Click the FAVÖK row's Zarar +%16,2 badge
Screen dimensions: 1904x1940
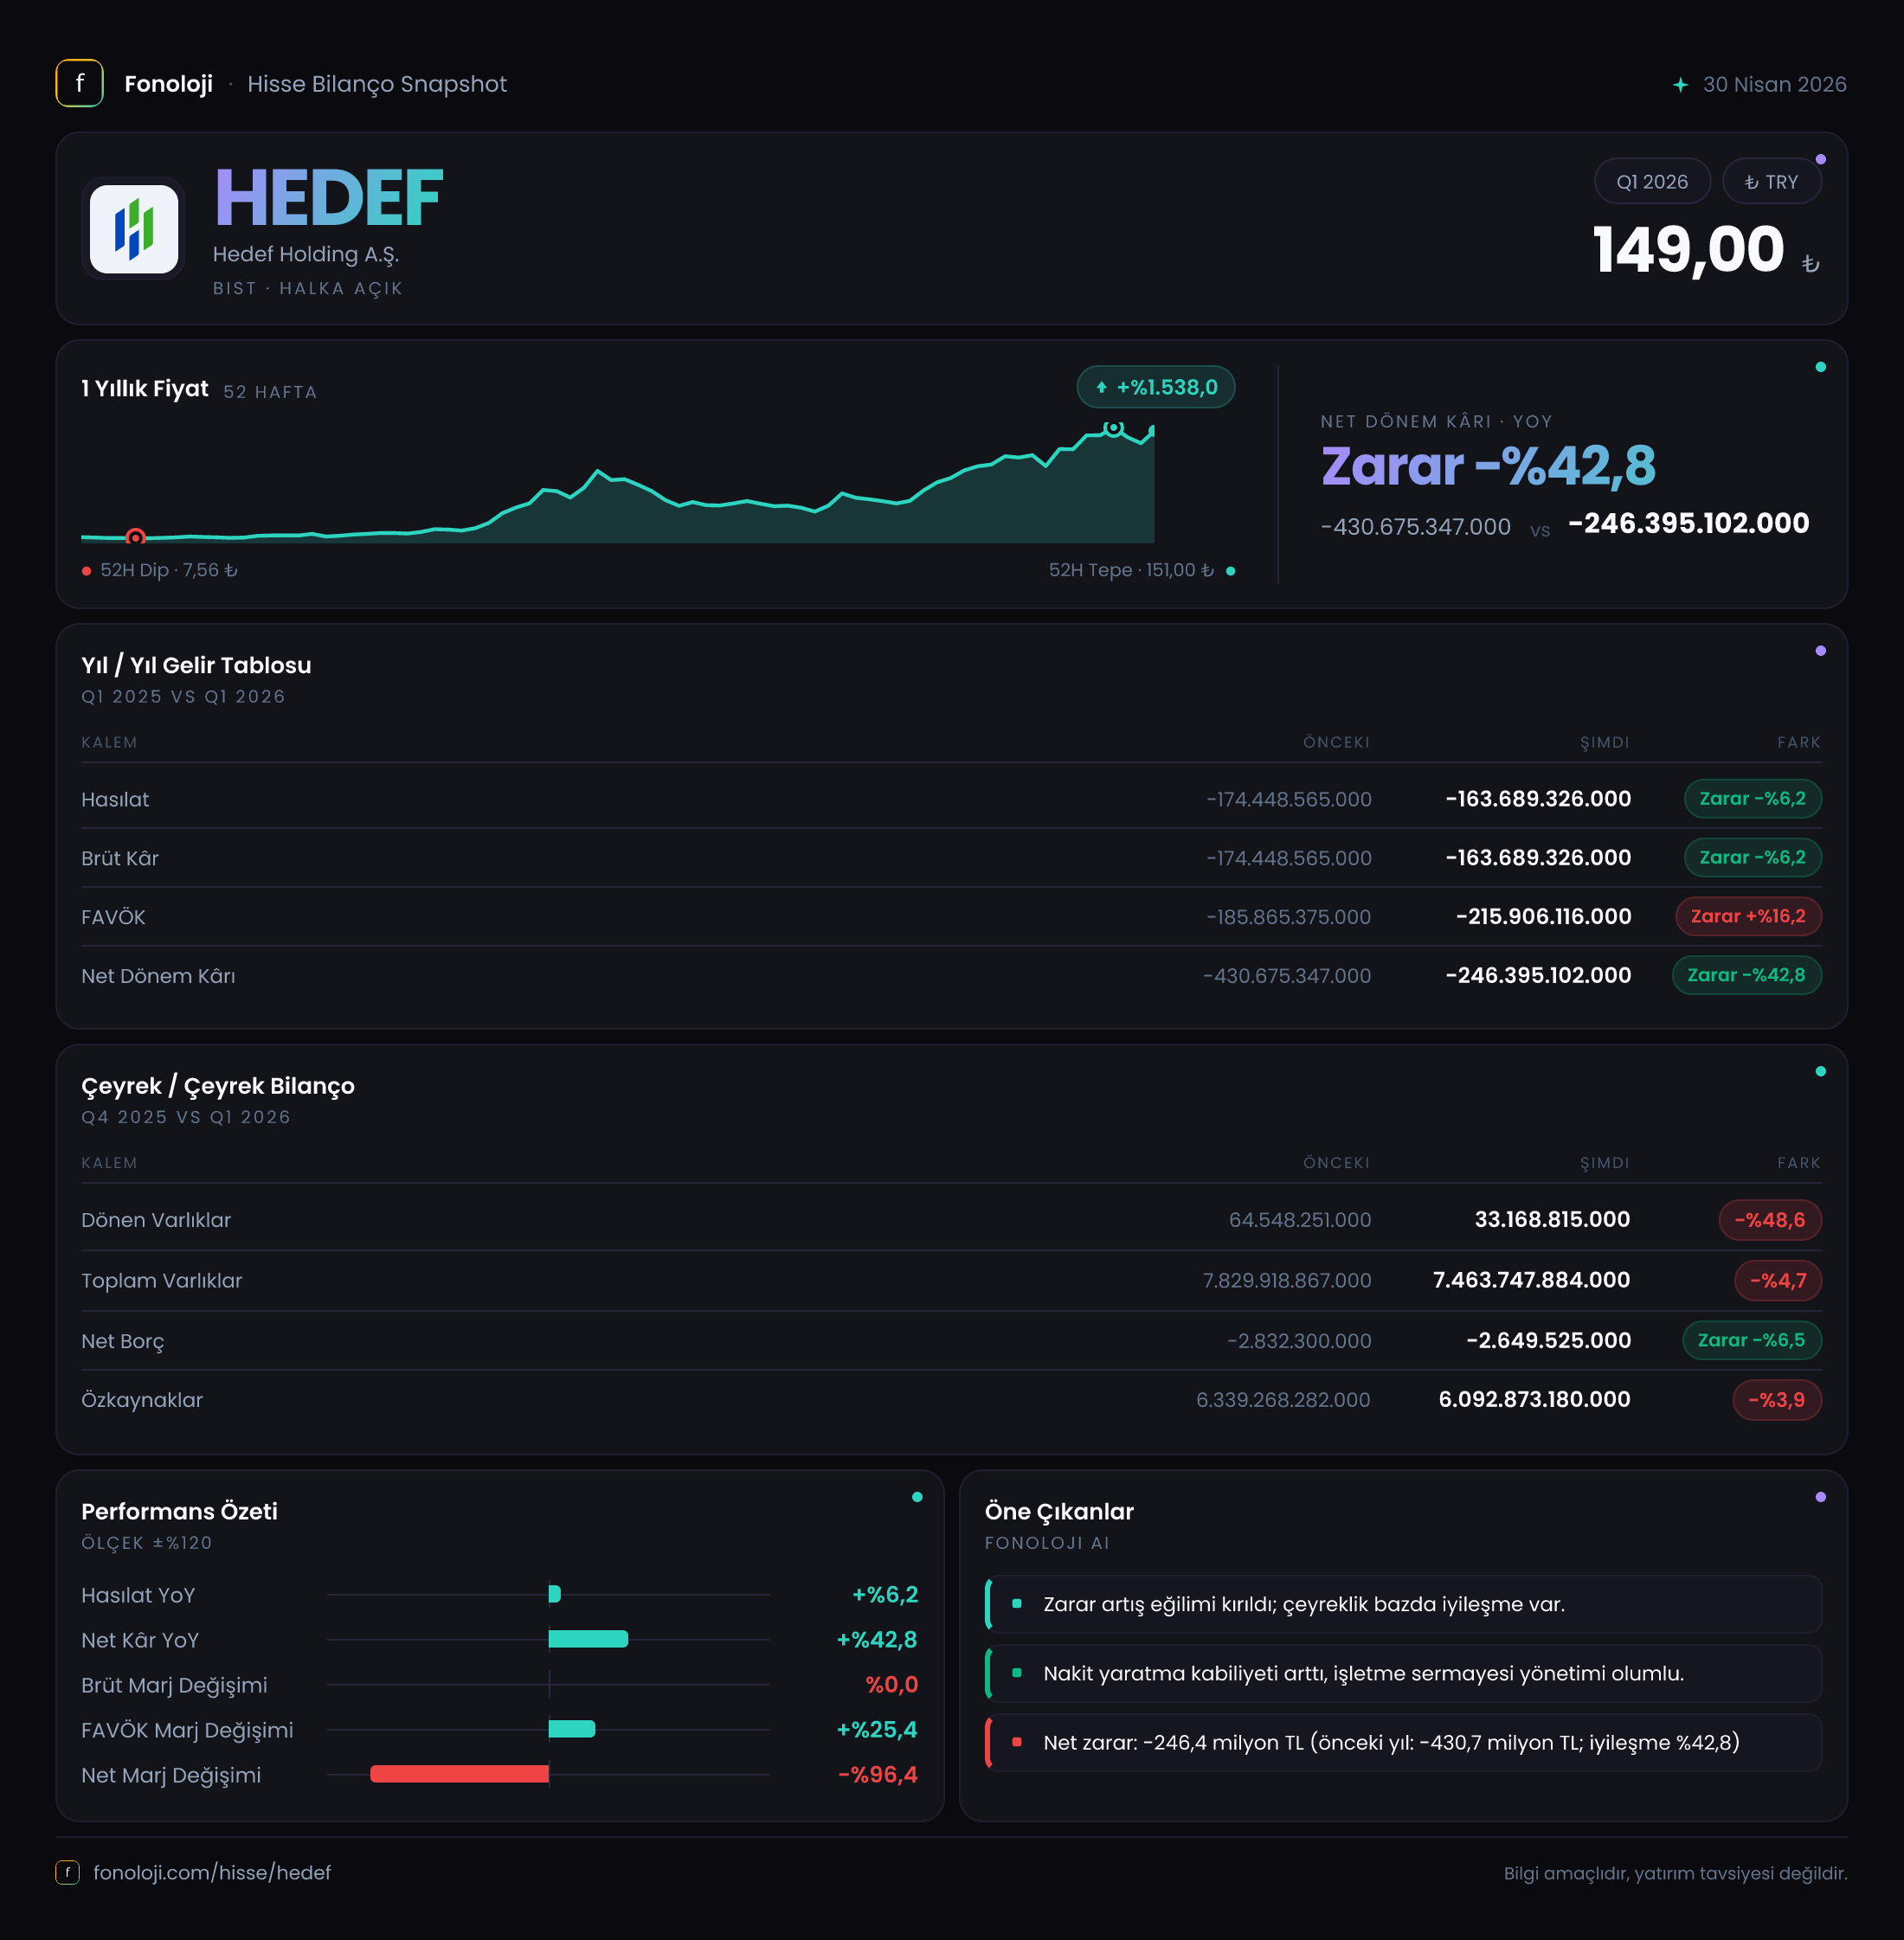click(1748, 917)
